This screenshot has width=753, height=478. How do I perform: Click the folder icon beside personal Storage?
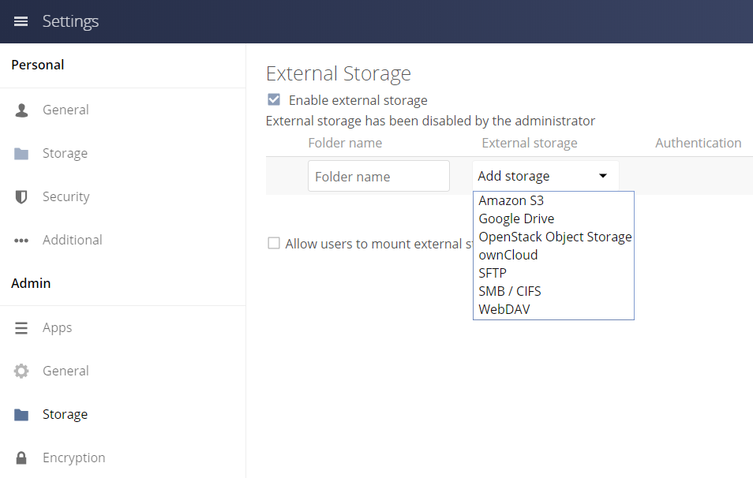(x=21, y=153)
